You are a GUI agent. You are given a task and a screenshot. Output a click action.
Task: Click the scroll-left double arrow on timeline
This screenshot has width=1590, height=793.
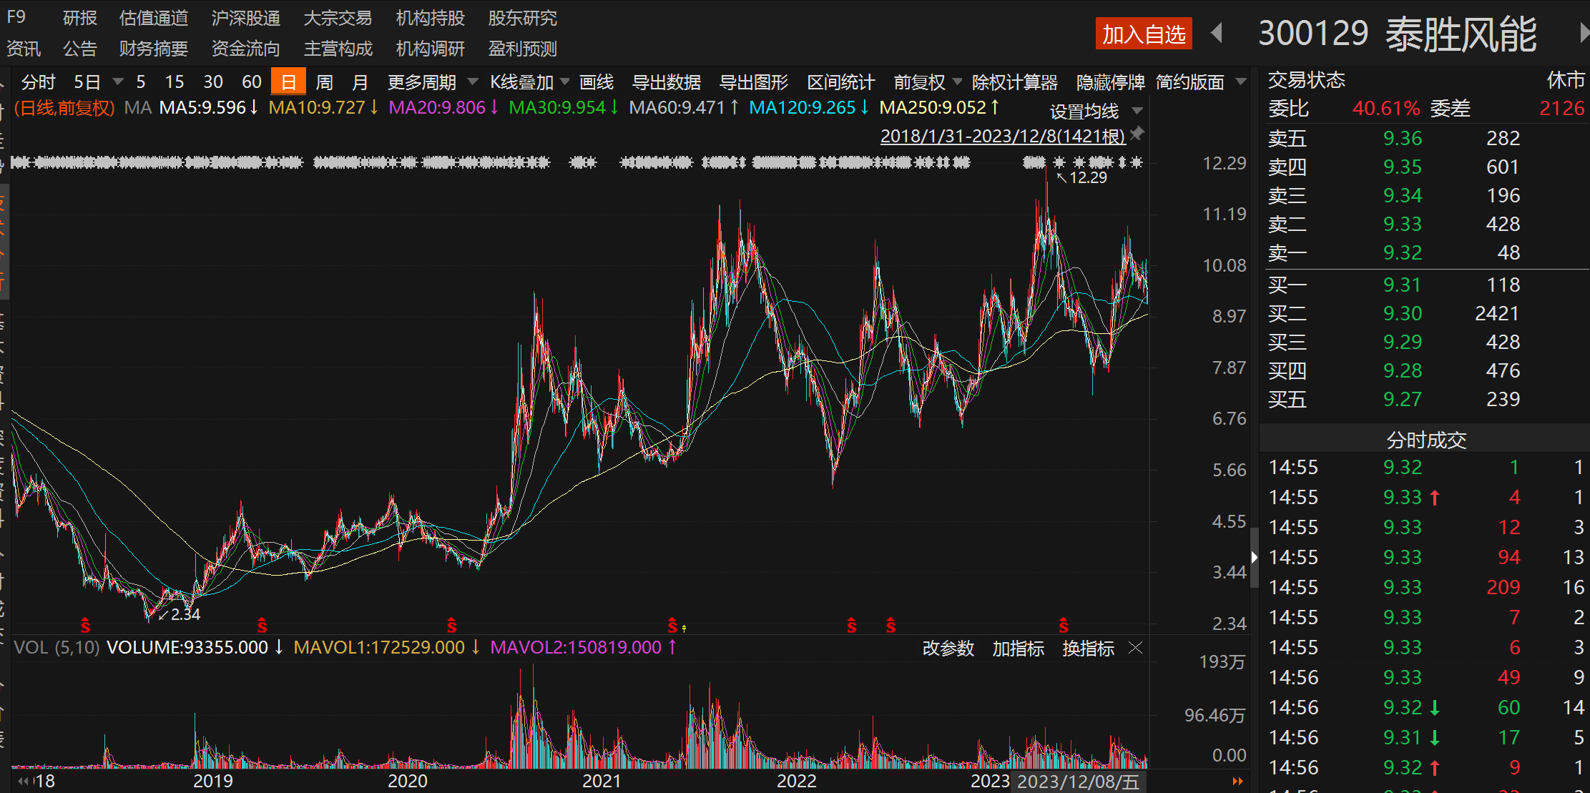pos(24,781)
